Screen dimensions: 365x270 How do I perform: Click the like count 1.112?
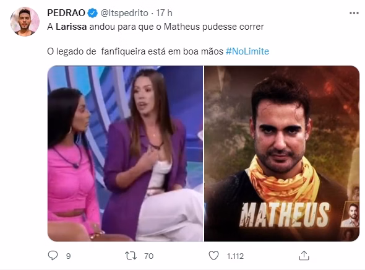[235, 256]
